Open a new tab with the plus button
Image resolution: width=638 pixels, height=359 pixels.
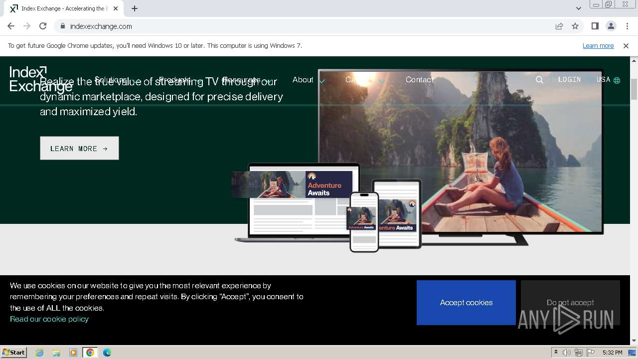pyautogui.click(x=135, y=8)
